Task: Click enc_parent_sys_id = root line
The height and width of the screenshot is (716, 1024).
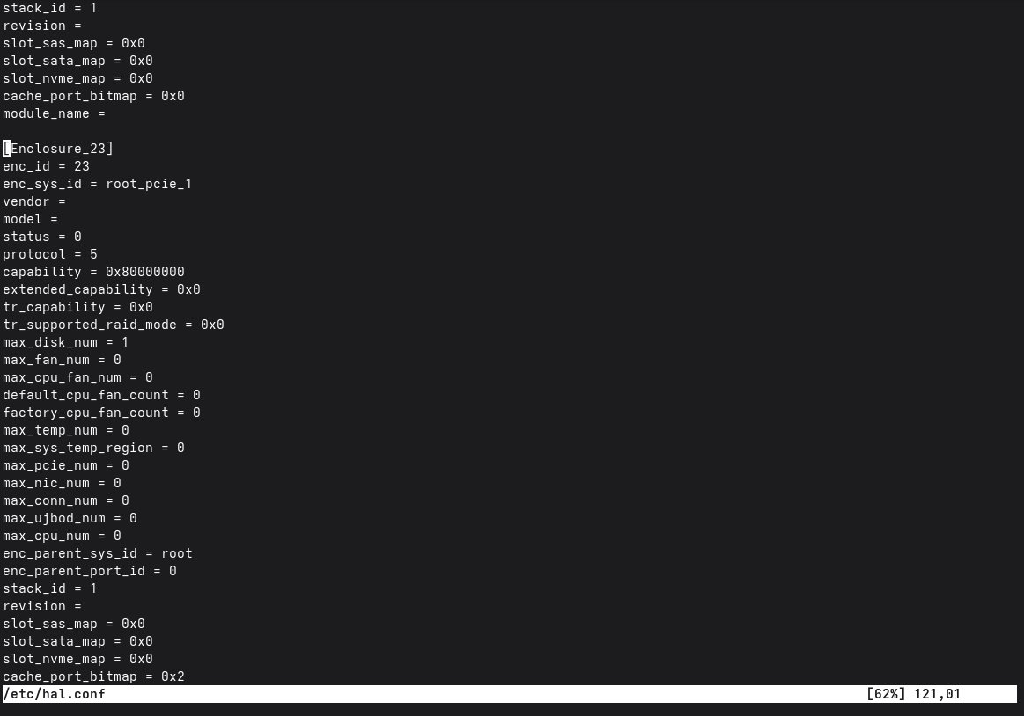Action: point(98,554)
